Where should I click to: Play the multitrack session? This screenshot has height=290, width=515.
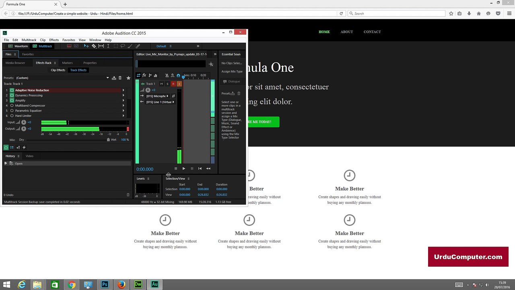184,169
